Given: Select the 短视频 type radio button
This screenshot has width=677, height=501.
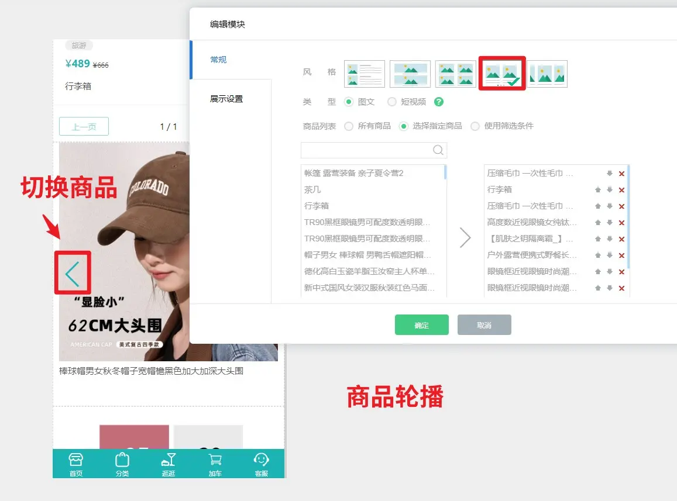Looking at the screenshot, I should [x=392, y=102].
